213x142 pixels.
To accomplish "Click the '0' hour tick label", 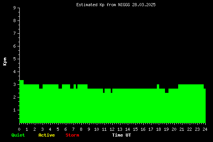I will [19, 129].
